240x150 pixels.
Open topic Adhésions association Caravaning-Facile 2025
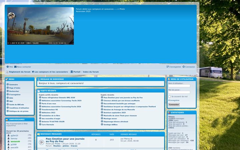point(62,101)
